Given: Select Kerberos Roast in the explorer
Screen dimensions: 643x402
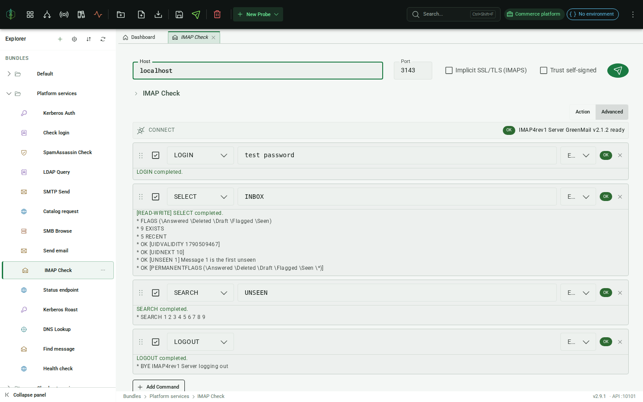Looking at the screenshot, I should [x=58, y=310].
